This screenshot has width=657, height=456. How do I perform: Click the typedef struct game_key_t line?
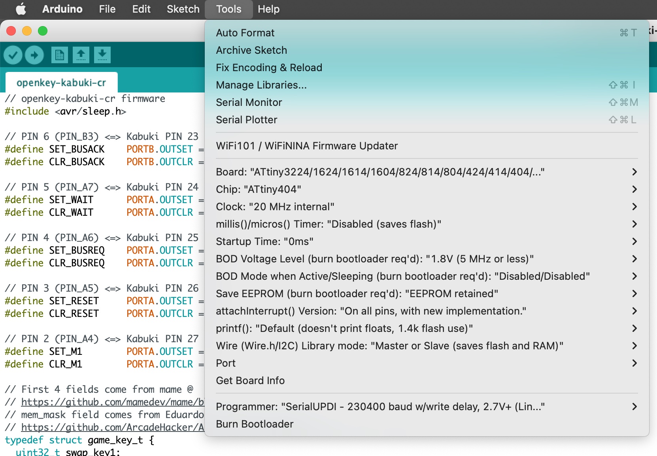(79, 440)
